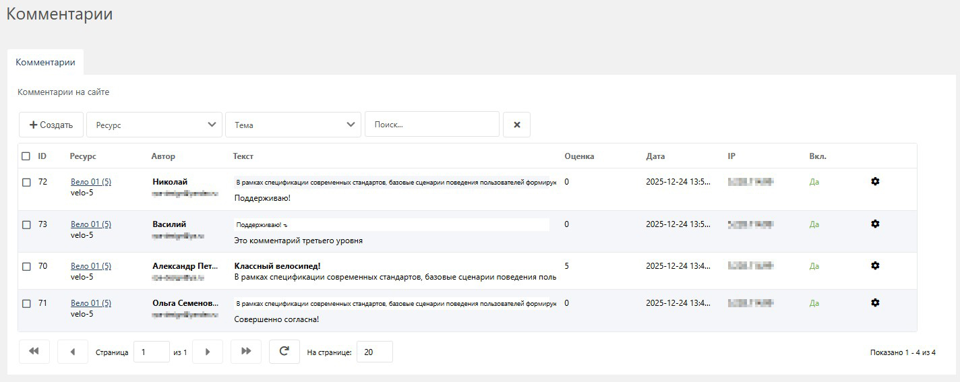Viewport: 960px width, 382px height.
Task: Open gear actions for comment 71
Action: pyautogui.click(x=875, y=303)
